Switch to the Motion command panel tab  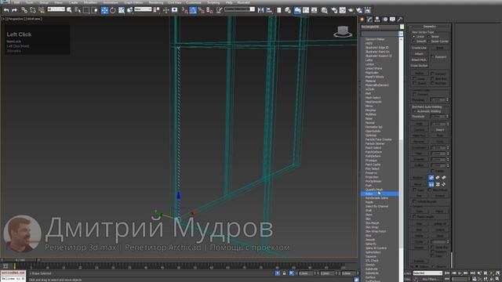point(385,19)
